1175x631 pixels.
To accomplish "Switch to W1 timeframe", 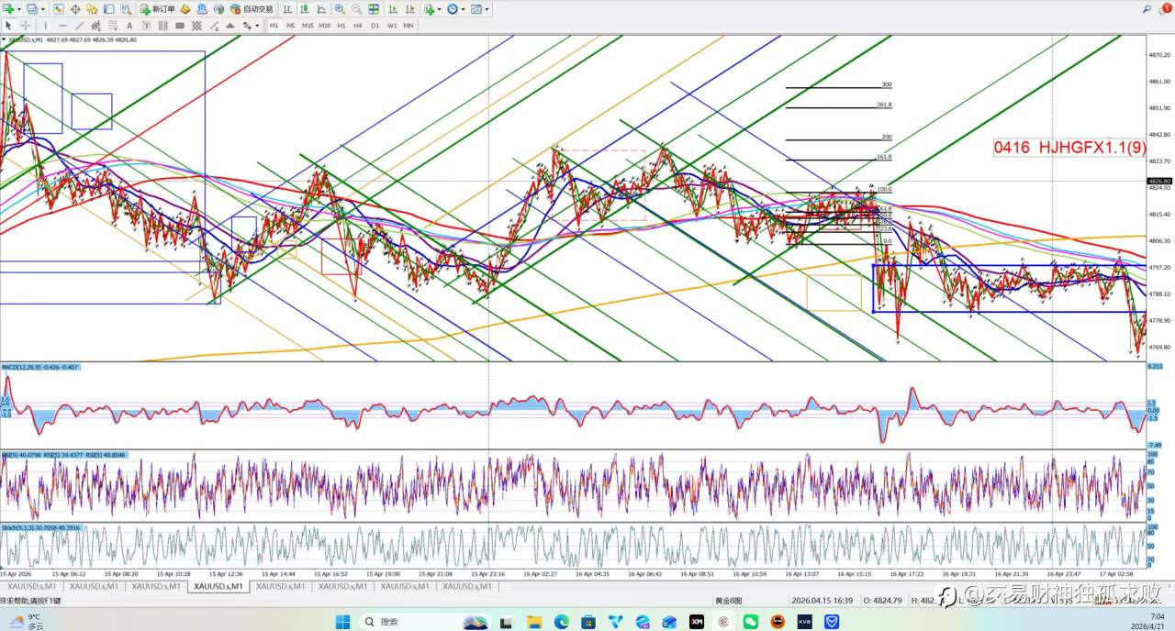I will 392,26.
